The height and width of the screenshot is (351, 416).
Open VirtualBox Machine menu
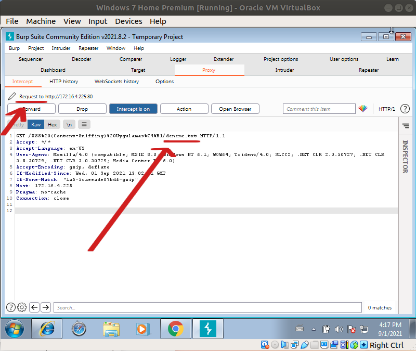pyautogui.click(x=41, y=21)
